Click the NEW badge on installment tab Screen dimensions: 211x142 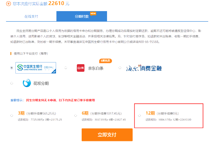click(x=93, y=13)
